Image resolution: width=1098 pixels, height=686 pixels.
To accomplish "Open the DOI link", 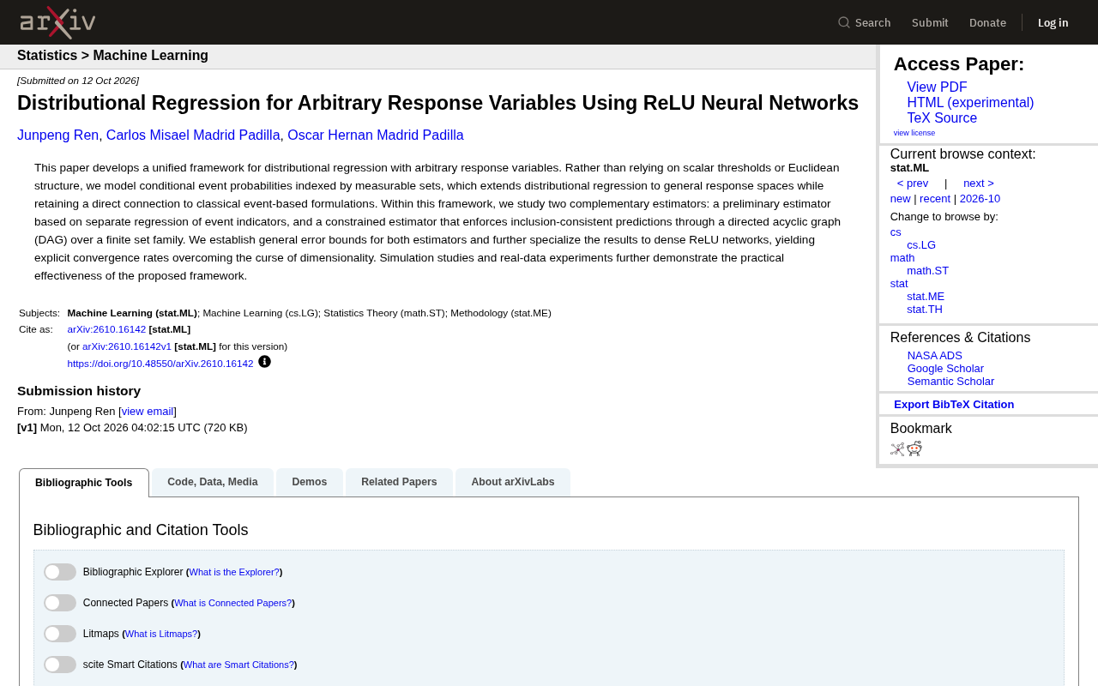I will coord(160,364).
